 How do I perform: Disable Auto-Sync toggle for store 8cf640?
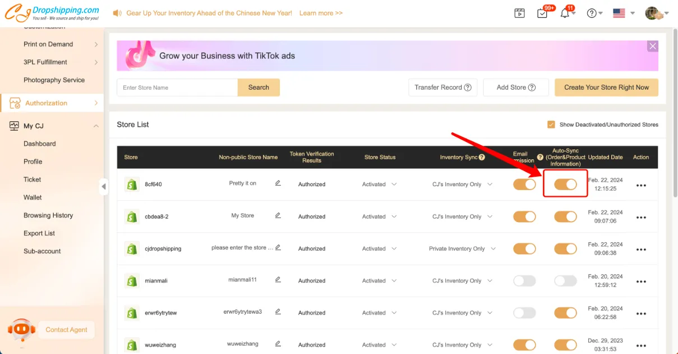click(x=565, y=185)
